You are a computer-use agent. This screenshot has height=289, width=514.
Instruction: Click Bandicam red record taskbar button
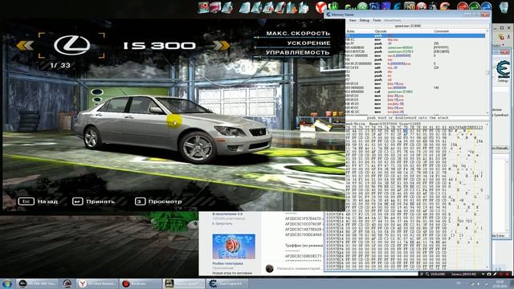click(140, 283)
